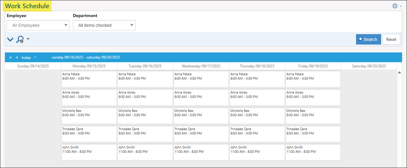Expand the Employee dropdown
Viewport: 407px width, 168px height.
[66, 25]
